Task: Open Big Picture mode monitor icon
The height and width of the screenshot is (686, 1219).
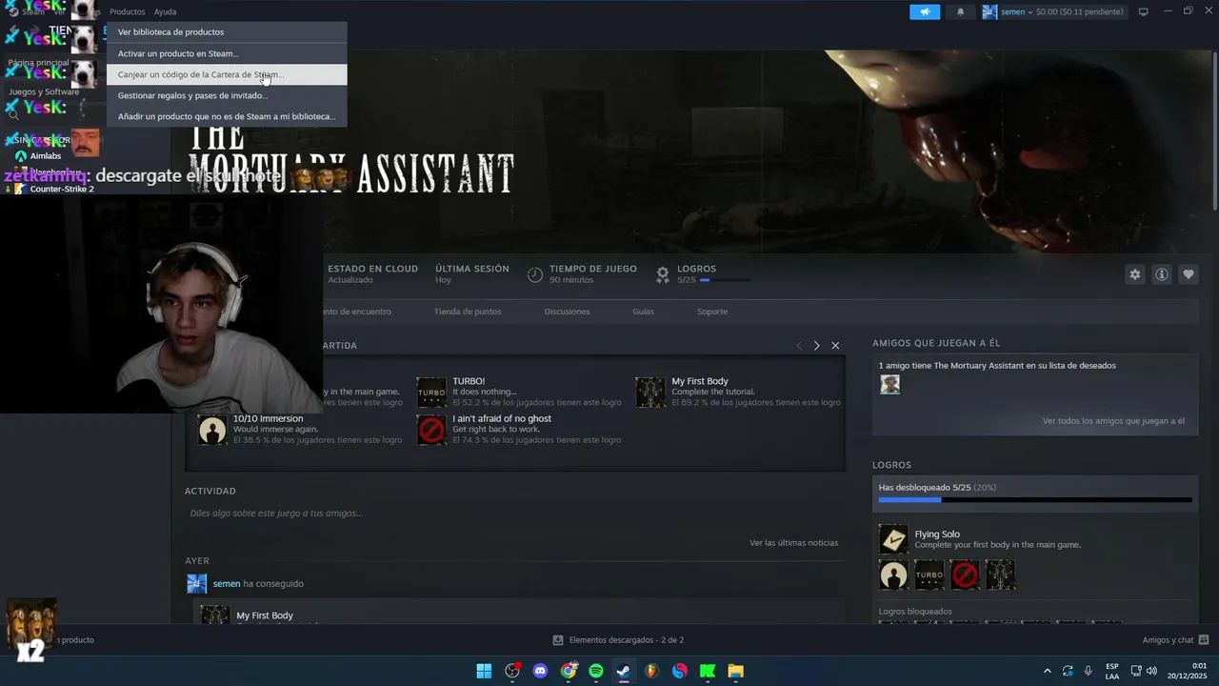Action: (x=1144, y=12)
